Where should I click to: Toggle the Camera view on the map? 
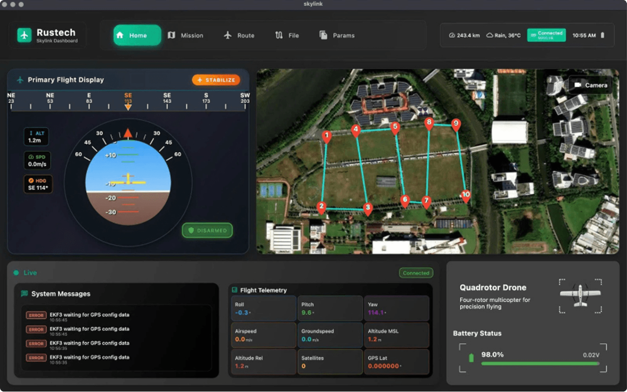click(x=590, y=85)
